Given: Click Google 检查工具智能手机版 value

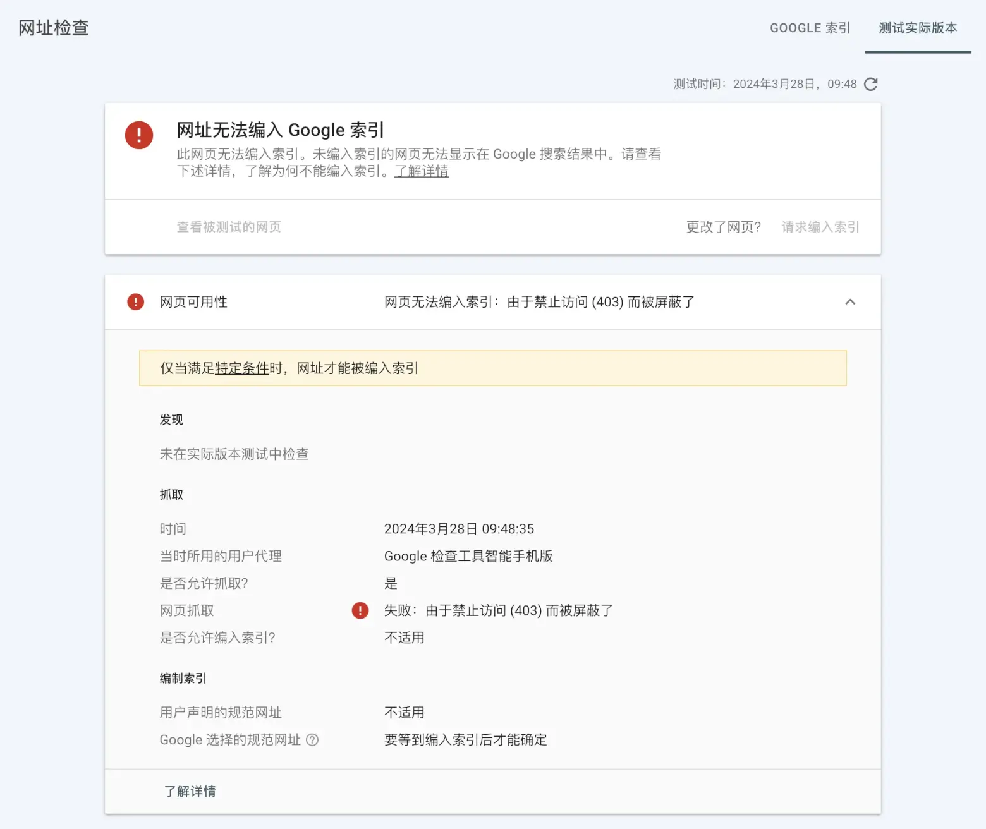Looking at the screenshot, I should [468, 556].
